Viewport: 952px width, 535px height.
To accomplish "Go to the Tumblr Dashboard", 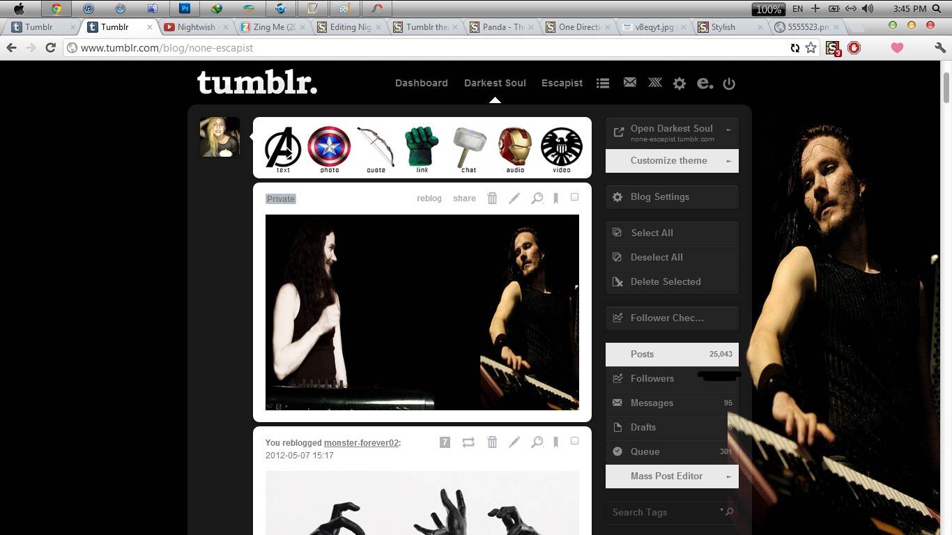I will coord(422,83).
